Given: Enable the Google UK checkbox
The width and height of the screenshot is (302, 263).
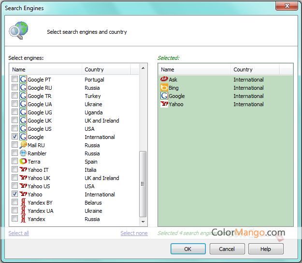Looking at the screenshot, I should point(14,121).
